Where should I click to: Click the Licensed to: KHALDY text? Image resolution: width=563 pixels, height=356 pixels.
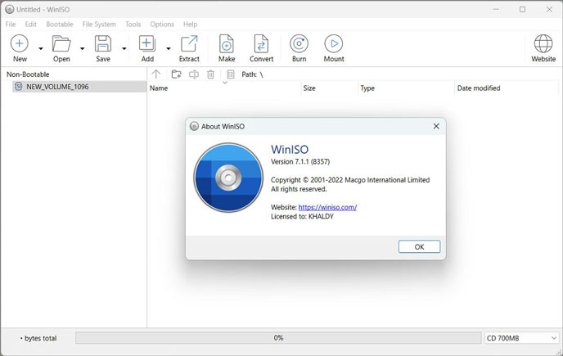click(302, 217)
